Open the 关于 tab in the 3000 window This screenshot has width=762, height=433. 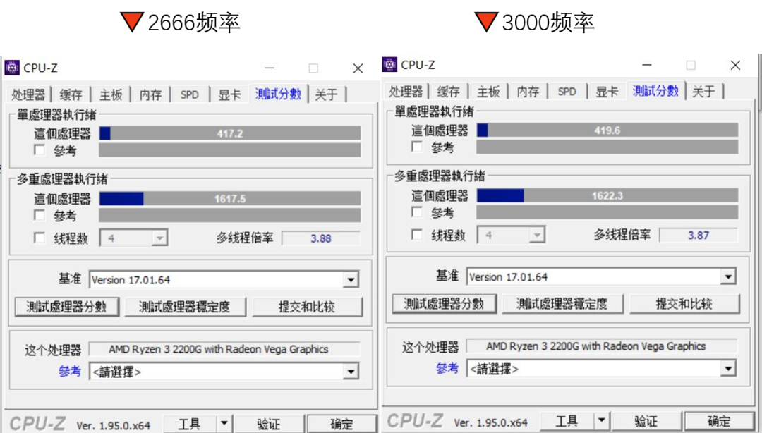coord(703,92)
